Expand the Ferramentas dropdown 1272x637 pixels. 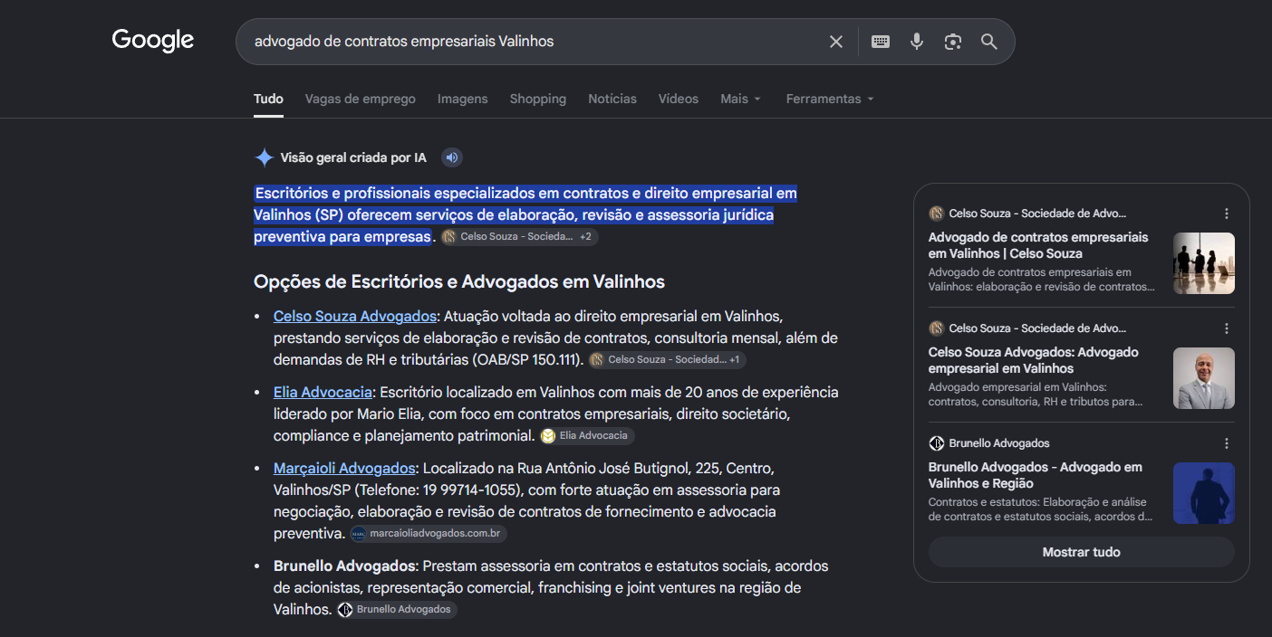(830, 99)
